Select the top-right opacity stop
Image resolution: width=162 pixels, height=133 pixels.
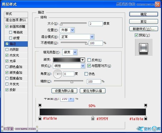[146, 105]
